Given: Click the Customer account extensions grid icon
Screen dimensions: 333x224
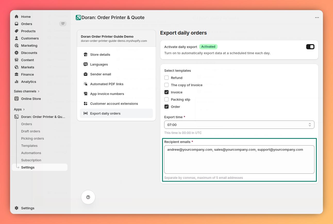Looking at the screenshot, I should pos(86,103).
